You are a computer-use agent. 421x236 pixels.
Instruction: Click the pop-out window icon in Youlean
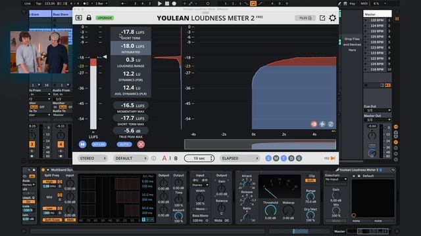point(322,18)
